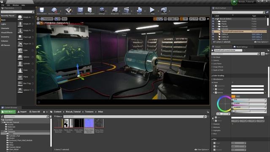
Task: Maximize the viewport with corner icon
Action: pos(208,19)
